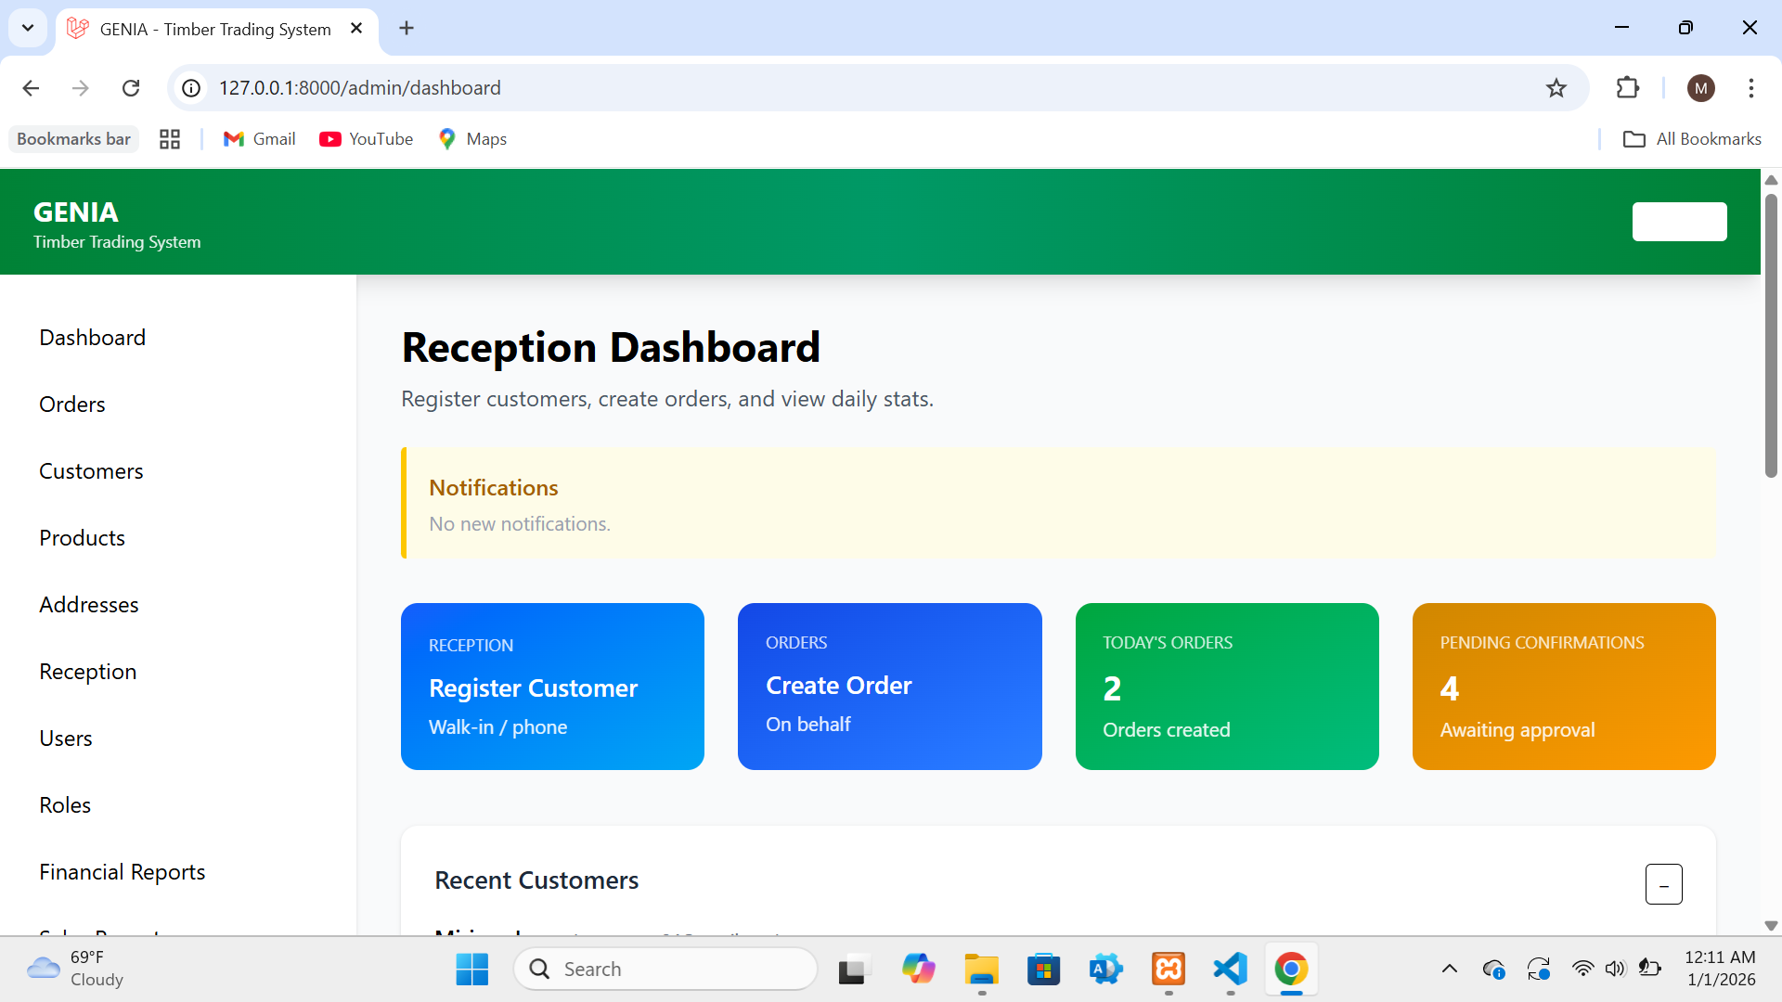Open the YouTube bookmark
The height and width of the screenshot is (1002, 1782).
(x=367, y=139)
